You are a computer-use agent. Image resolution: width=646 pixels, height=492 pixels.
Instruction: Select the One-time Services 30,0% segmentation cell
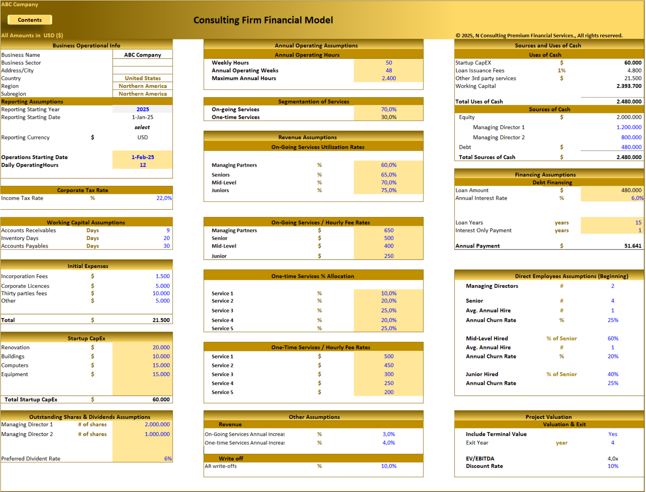point(388,117)
